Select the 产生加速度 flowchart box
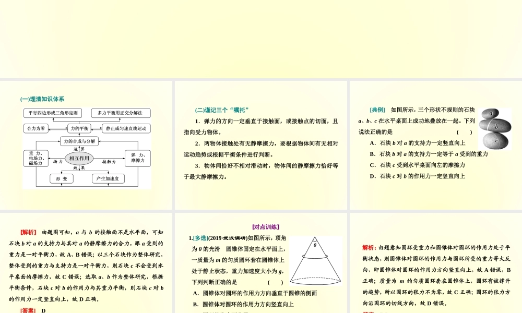The image size is (522, 313). [109, 179]
